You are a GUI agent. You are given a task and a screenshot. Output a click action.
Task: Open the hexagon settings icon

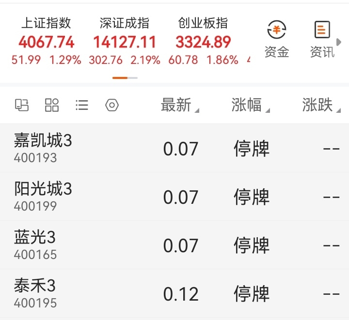[112, 105]
